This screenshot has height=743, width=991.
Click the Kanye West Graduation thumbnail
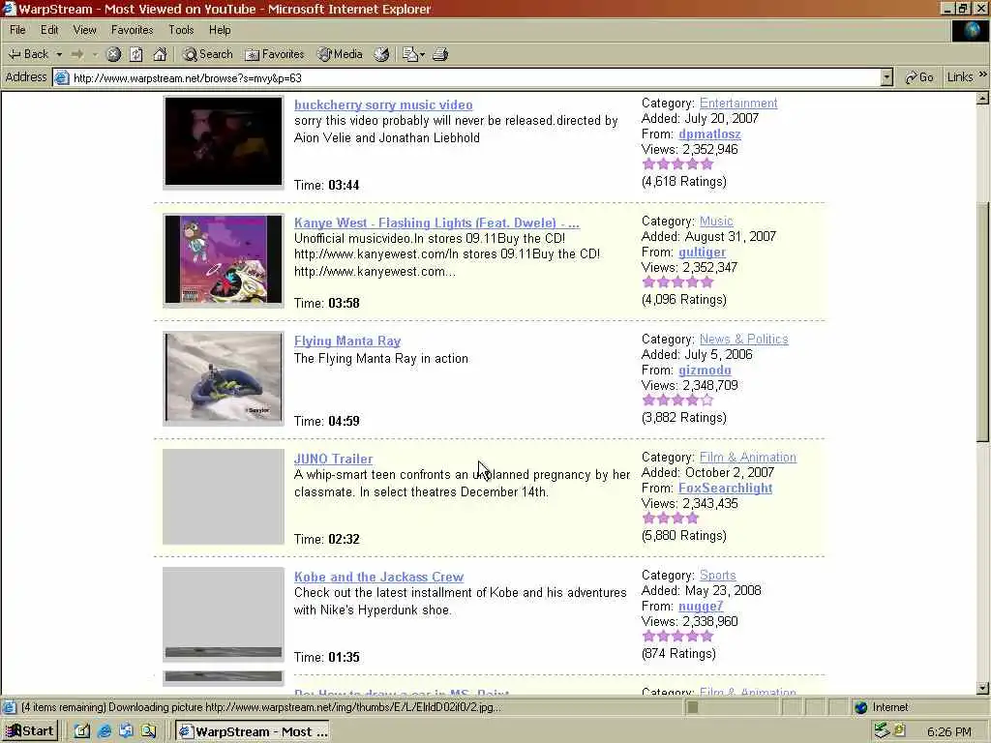click(x=224, y=259)
